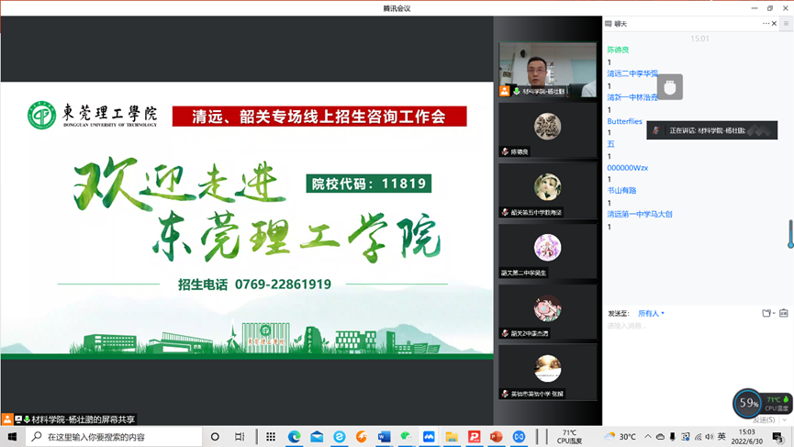Open the dropdown arrow beside the chat folder icon
This screenshot has width=794, height=447.
click(x=773, y=313)
